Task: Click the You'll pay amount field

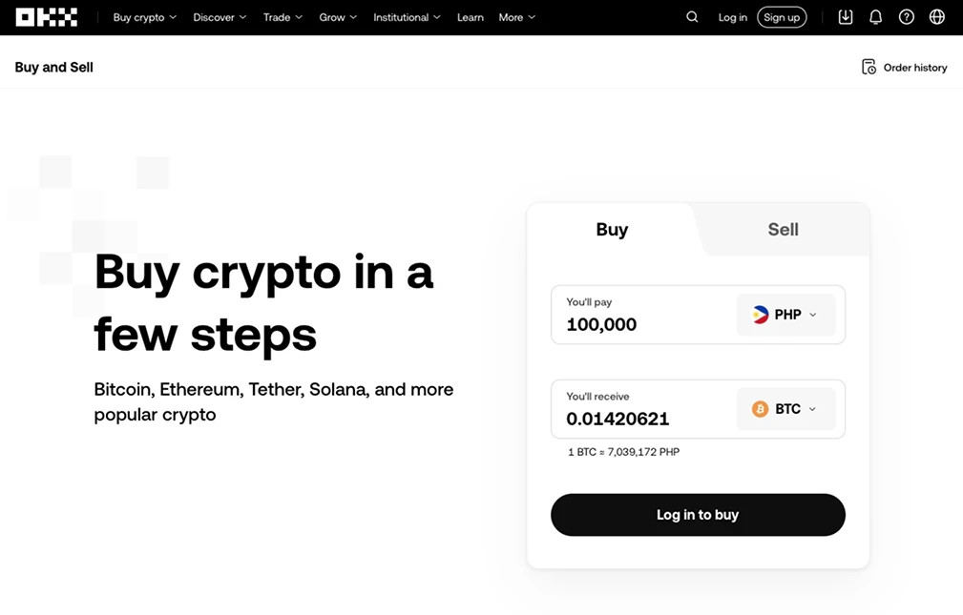Action: click(x=643, y=315)
